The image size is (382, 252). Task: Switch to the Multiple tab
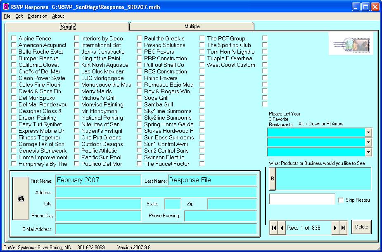coord(192,26)
